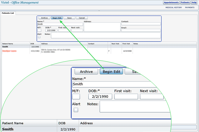Click the Next visit field
Viewport: 199px width, 132px height.
[77, 30]
